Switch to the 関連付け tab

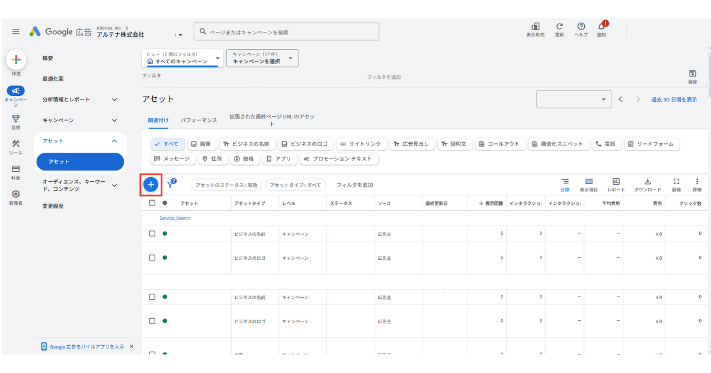[158, 120]
